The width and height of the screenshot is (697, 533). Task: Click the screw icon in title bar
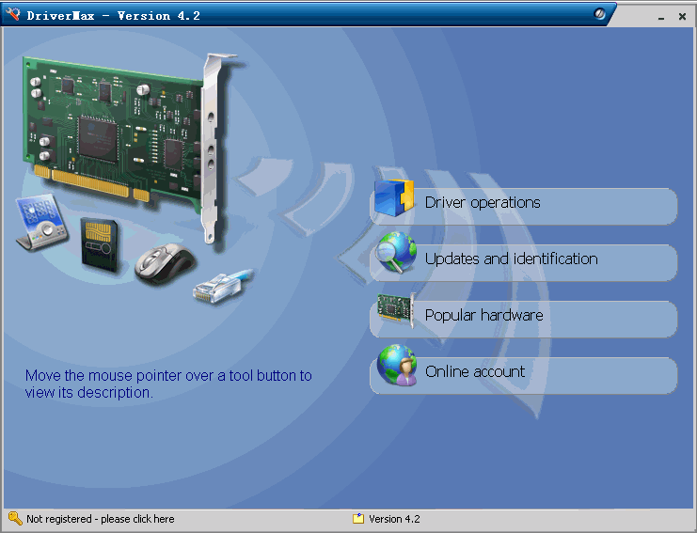click(600, 15)
